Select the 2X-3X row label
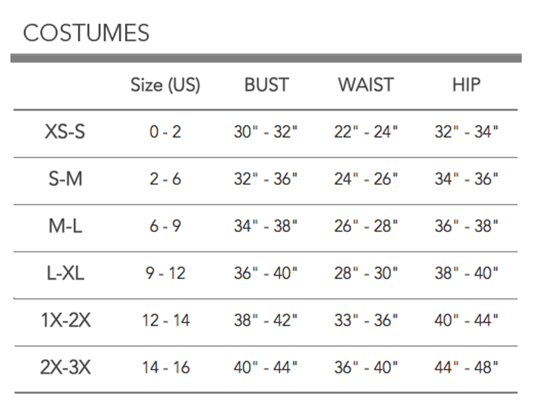 [65, 367]
